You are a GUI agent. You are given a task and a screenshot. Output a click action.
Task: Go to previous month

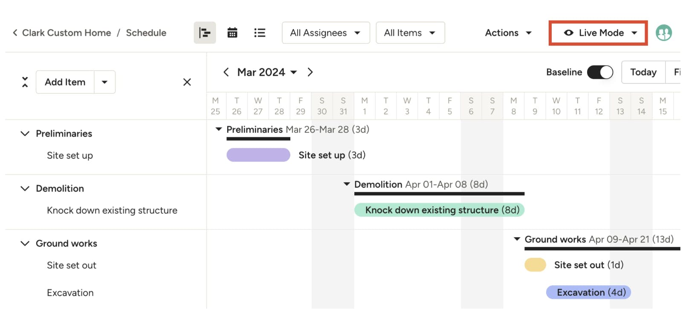[x=226, y=72]
